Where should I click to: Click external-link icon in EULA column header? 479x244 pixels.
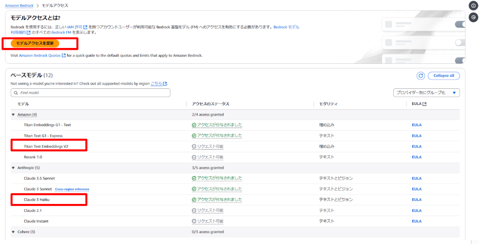(424, 104)
